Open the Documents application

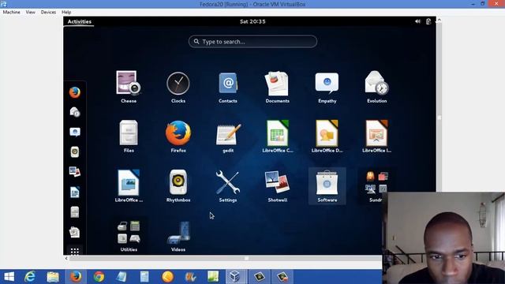277,87
